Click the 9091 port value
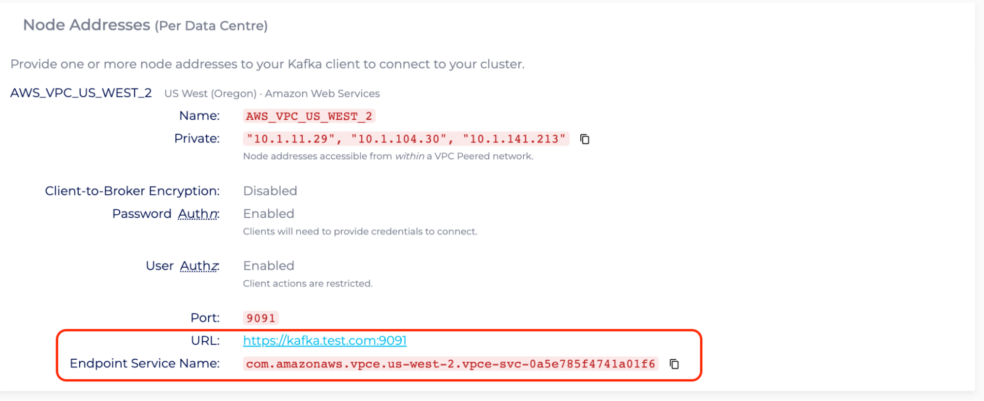The width and height of the screenshot is (984, 401). coord(260,318)
